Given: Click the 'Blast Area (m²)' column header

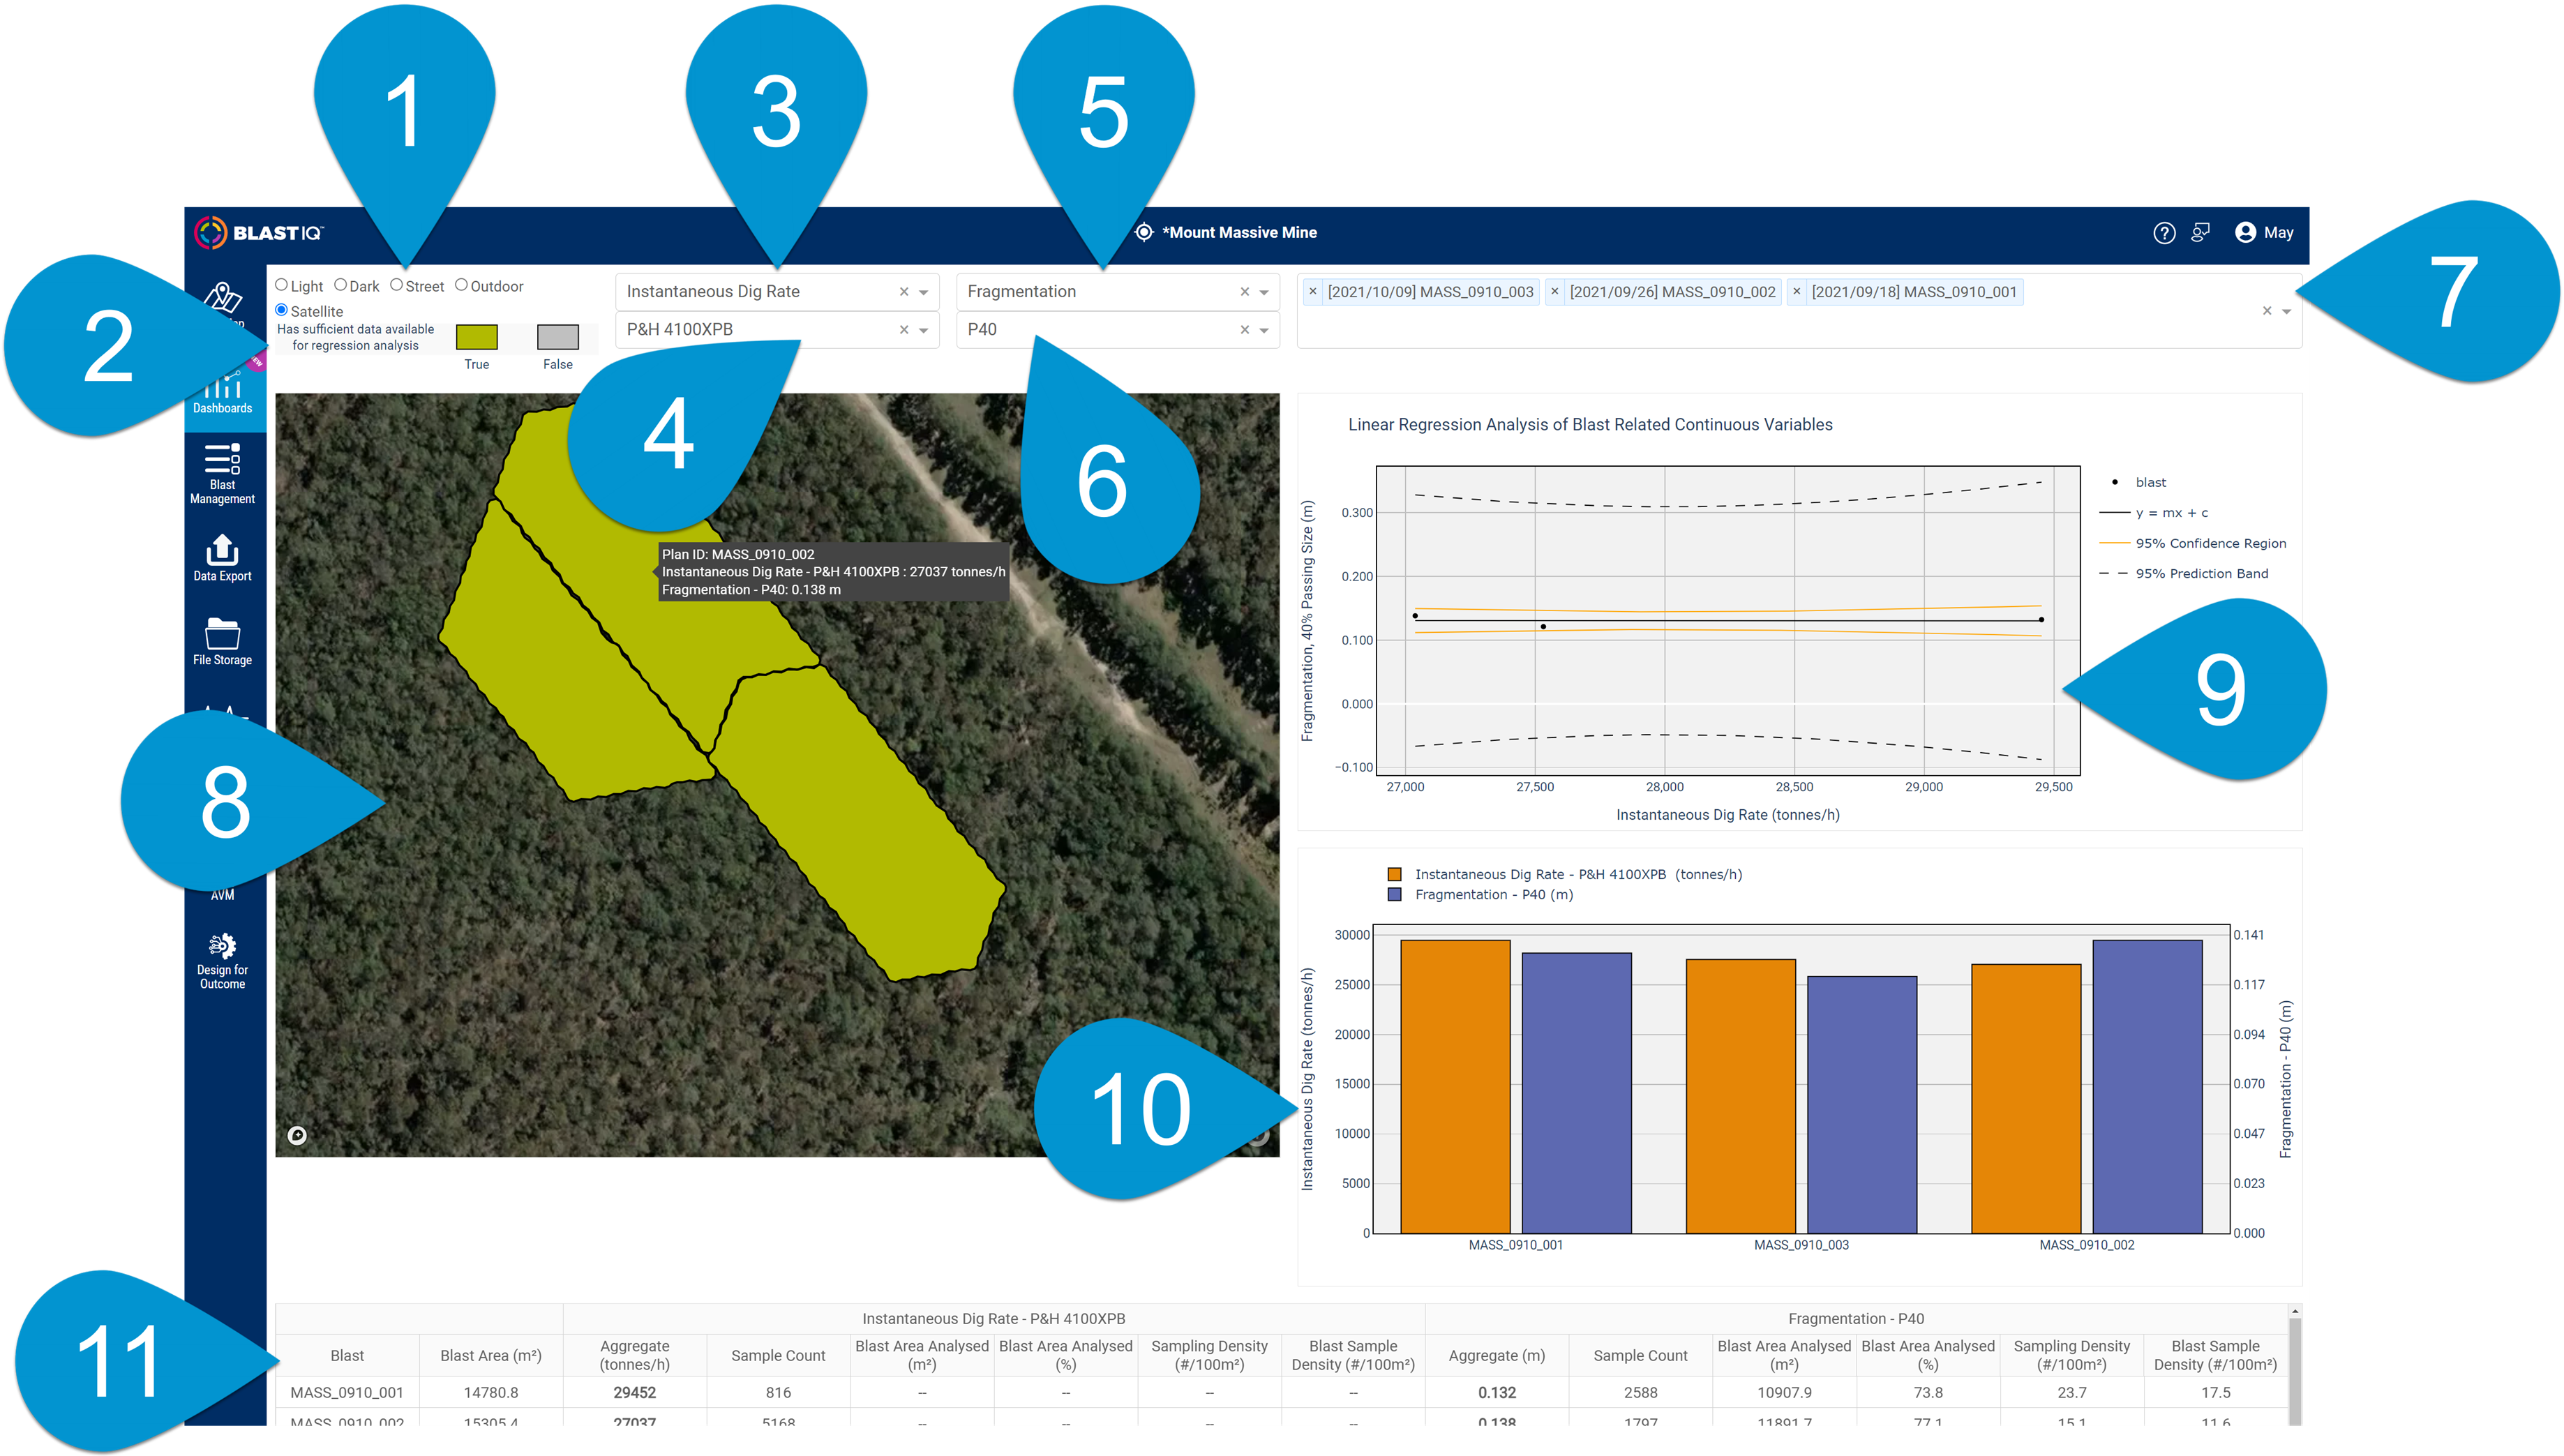Looking at the screenshot, I should pos(491,1356).
